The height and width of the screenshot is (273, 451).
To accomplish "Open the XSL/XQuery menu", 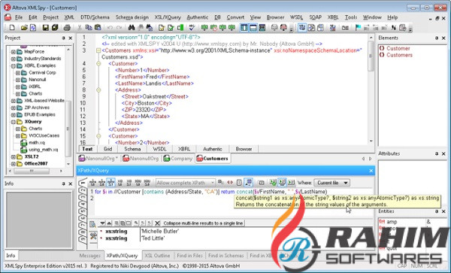I will (x=168, y=17).
